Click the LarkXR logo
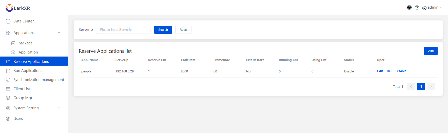 pyautogui.click(x=17, y=8)
